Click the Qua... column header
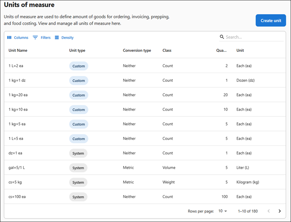The height and width of the screenshot is (222, 291). coord(221,50)
